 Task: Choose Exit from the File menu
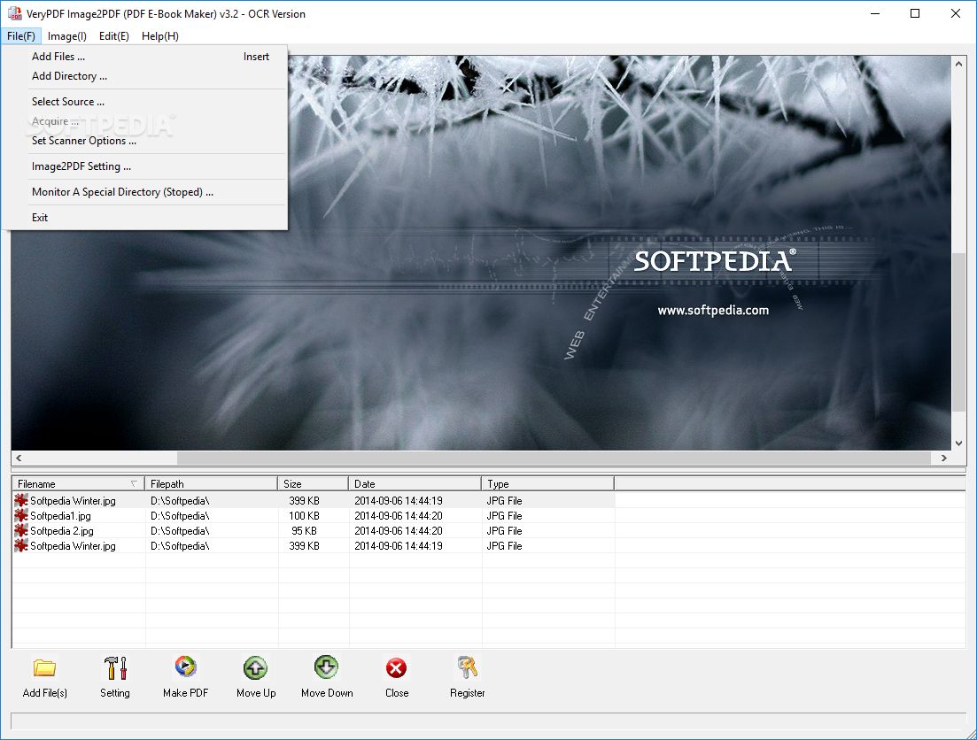[x=144, y=218]
